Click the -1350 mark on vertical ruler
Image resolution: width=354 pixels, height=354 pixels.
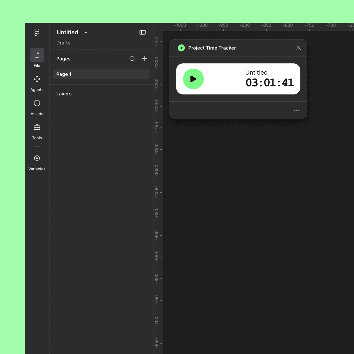tap(157, 41)
